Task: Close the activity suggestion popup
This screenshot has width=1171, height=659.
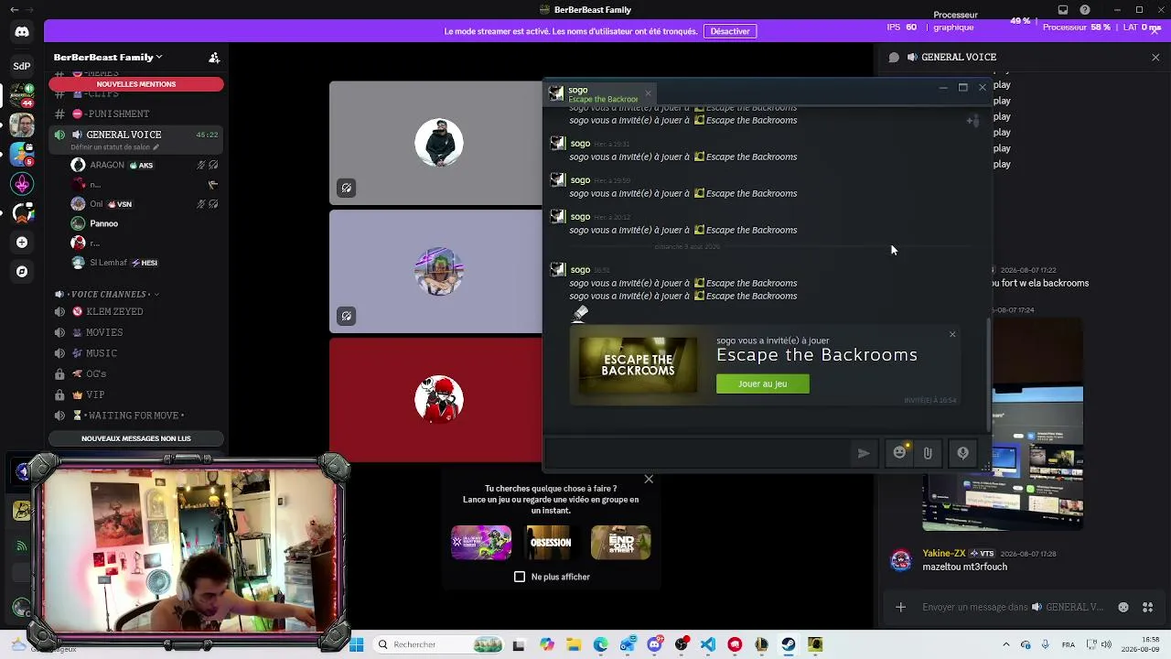Action: point(649,479)
